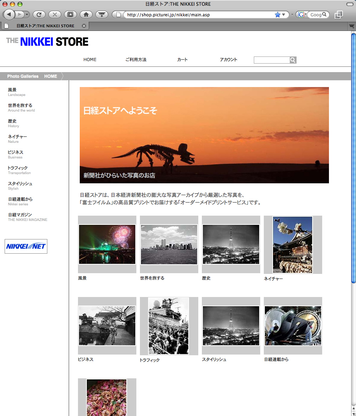
Task: Open the 日経マガジン sidebar category
Action: [27, 217]
